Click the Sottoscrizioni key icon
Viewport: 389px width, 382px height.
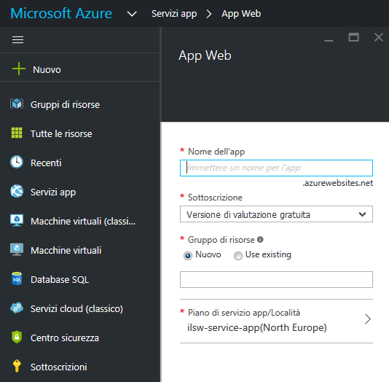17,366
